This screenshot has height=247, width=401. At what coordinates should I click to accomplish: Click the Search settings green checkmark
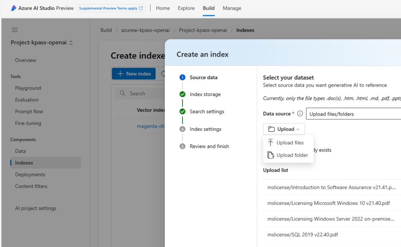(x=182, y=111)
